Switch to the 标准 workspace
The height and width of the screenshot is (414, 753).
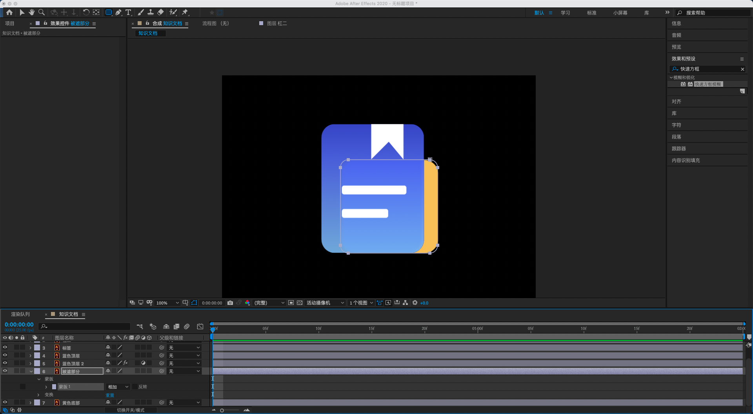pyautogui.click(x=591, y=13)
